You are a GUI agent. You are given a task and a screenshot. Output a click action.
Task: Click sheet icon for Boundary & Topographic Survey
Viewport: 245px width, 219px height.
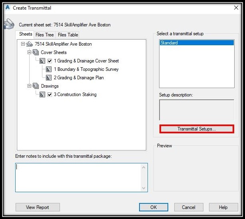click(x=49, y=69)
